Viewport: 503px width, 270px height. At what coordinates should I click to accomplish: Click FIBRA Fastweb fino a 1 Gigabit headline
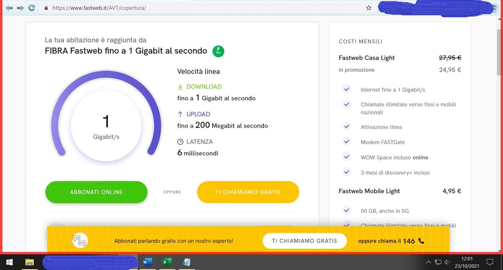coord(126,51)
